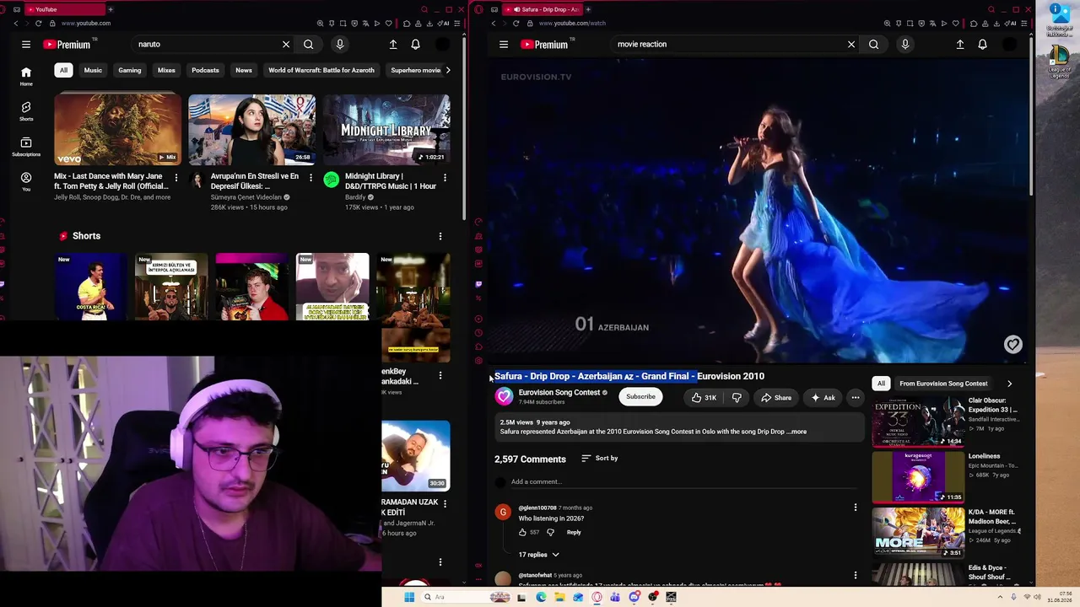Filter home feed by News chip
1080x607 pixels.
pos(244,71)
